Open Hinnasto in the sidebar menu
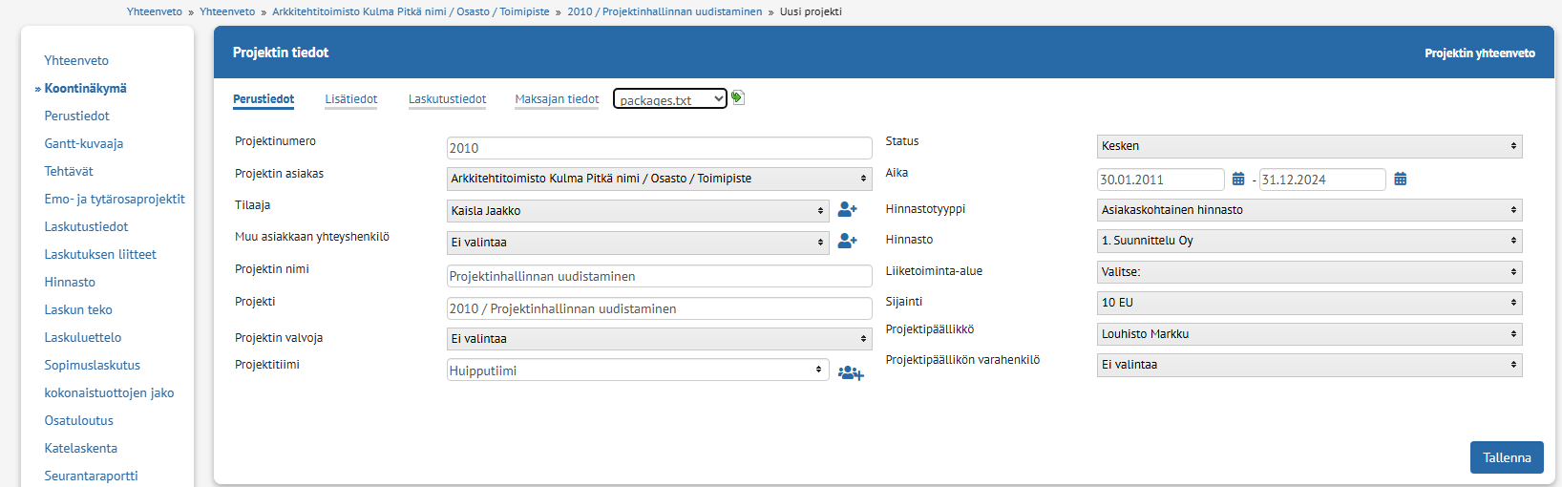Image resolution: width=1562 pixels, height=487 pixels. pyautogui.click(x=70, y=282)
